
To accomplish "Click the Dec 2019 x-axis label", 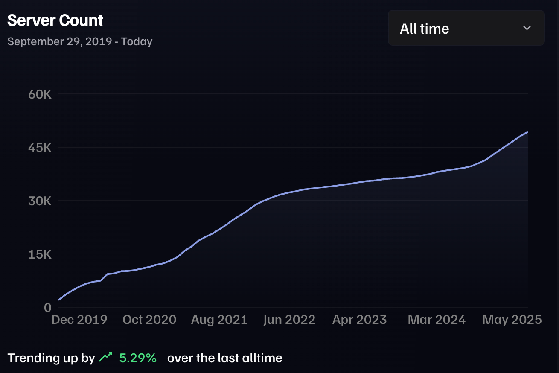I will [x=79, y=320].
